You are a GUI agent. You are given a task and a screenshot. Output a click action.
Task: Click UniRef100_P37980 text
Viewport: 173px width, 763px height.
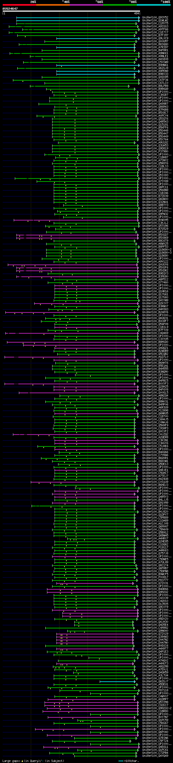[x=155, y=151]
